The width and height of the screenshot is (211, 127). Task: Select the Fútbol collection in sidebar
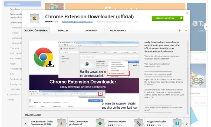[x=16, y=33]
